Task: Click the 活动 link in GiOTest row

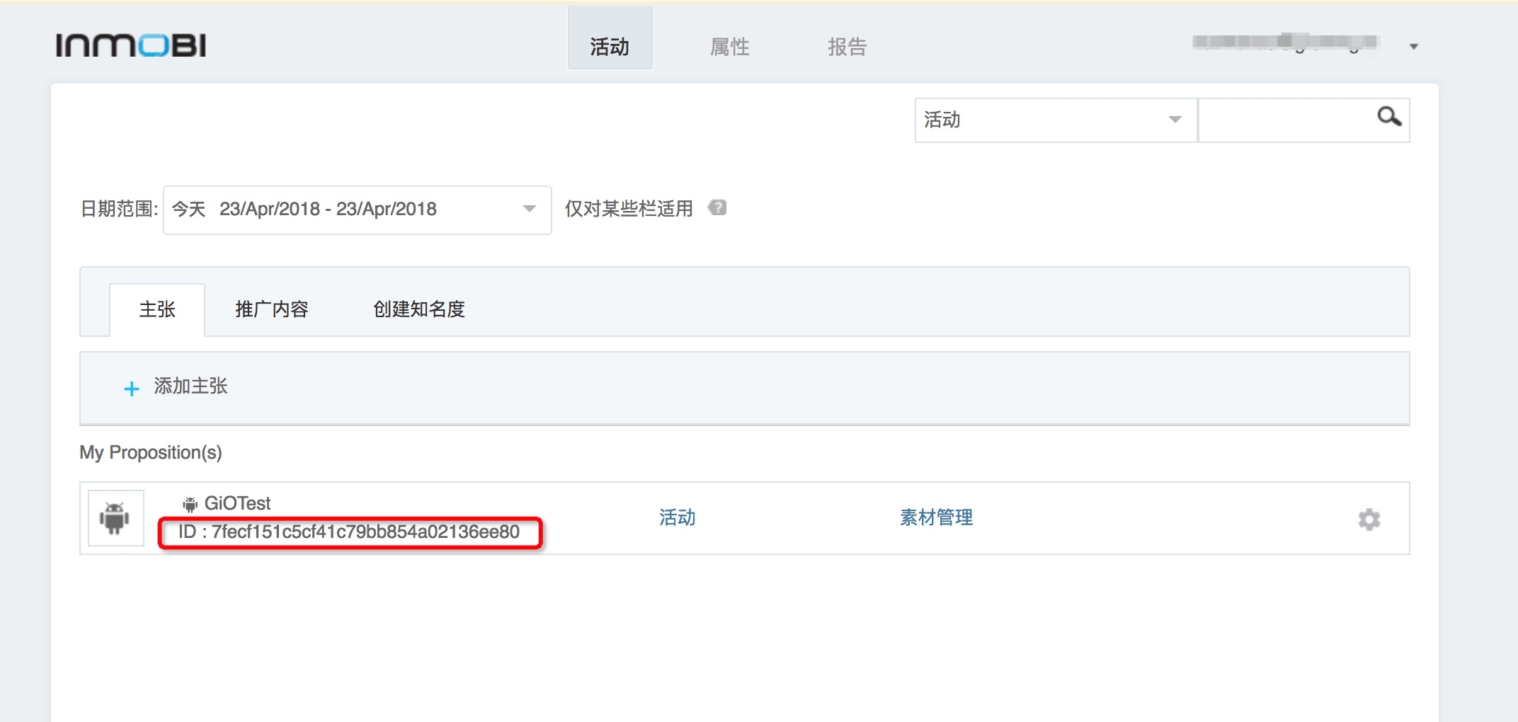Action: pyautogui.click(x=677, y=517)
